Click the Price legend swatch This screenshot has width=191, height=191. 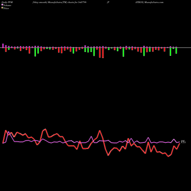(2, 8)
